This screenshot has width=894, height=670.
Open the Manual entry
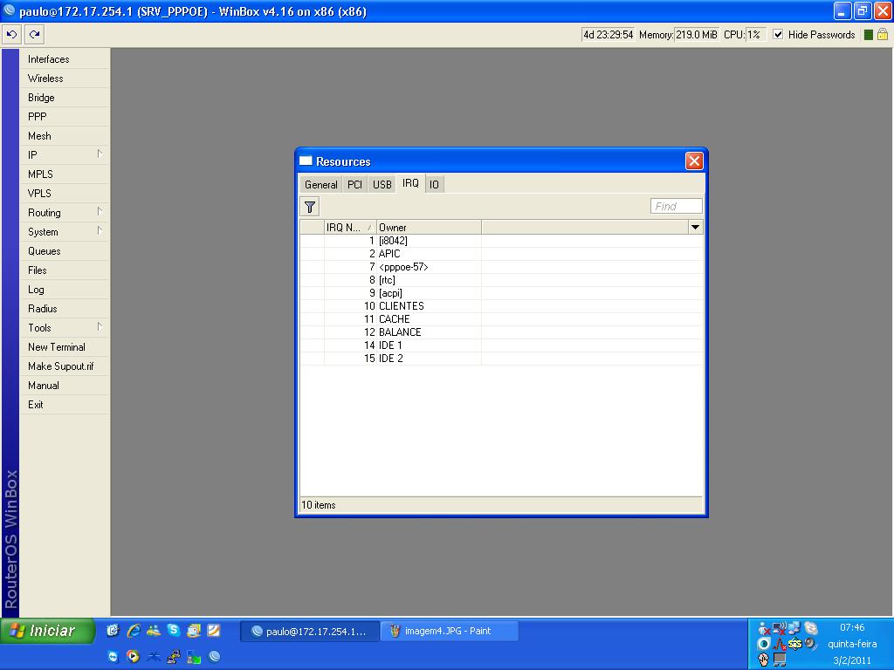[x=64, y=386]
